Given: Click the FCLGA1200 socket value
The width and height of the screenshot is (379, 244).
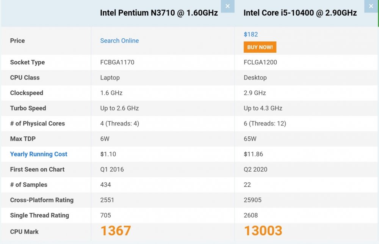Looking at the screenshot, I should click(x=260, y=63).
